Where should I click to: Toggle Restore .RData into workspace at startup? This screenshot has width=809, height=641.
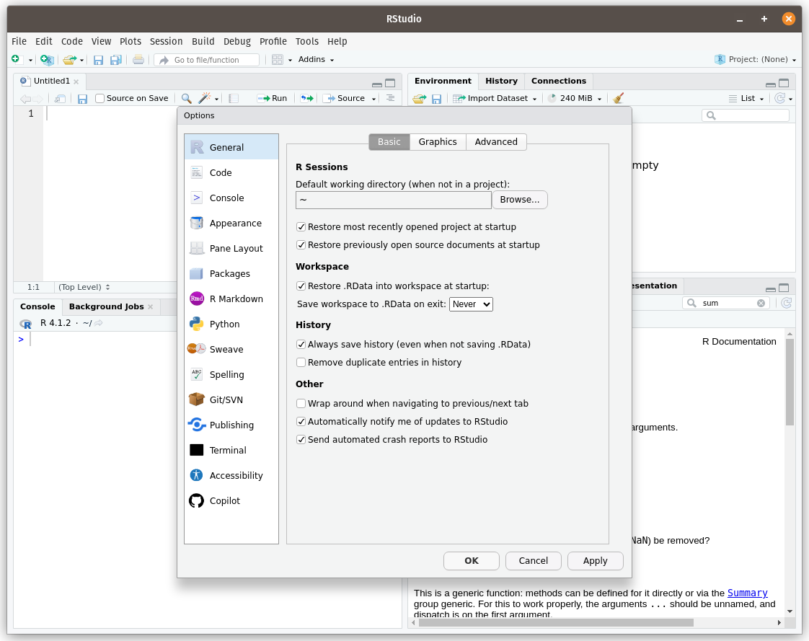click(301, 286)
